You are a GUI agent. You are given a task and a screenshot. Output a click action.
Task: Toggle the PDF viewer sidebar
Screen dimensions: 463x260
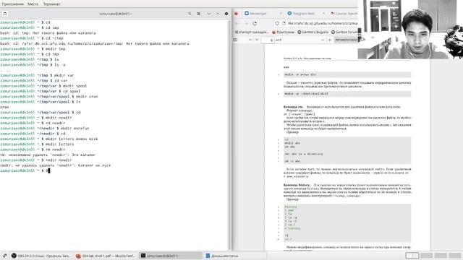[235, 40]
